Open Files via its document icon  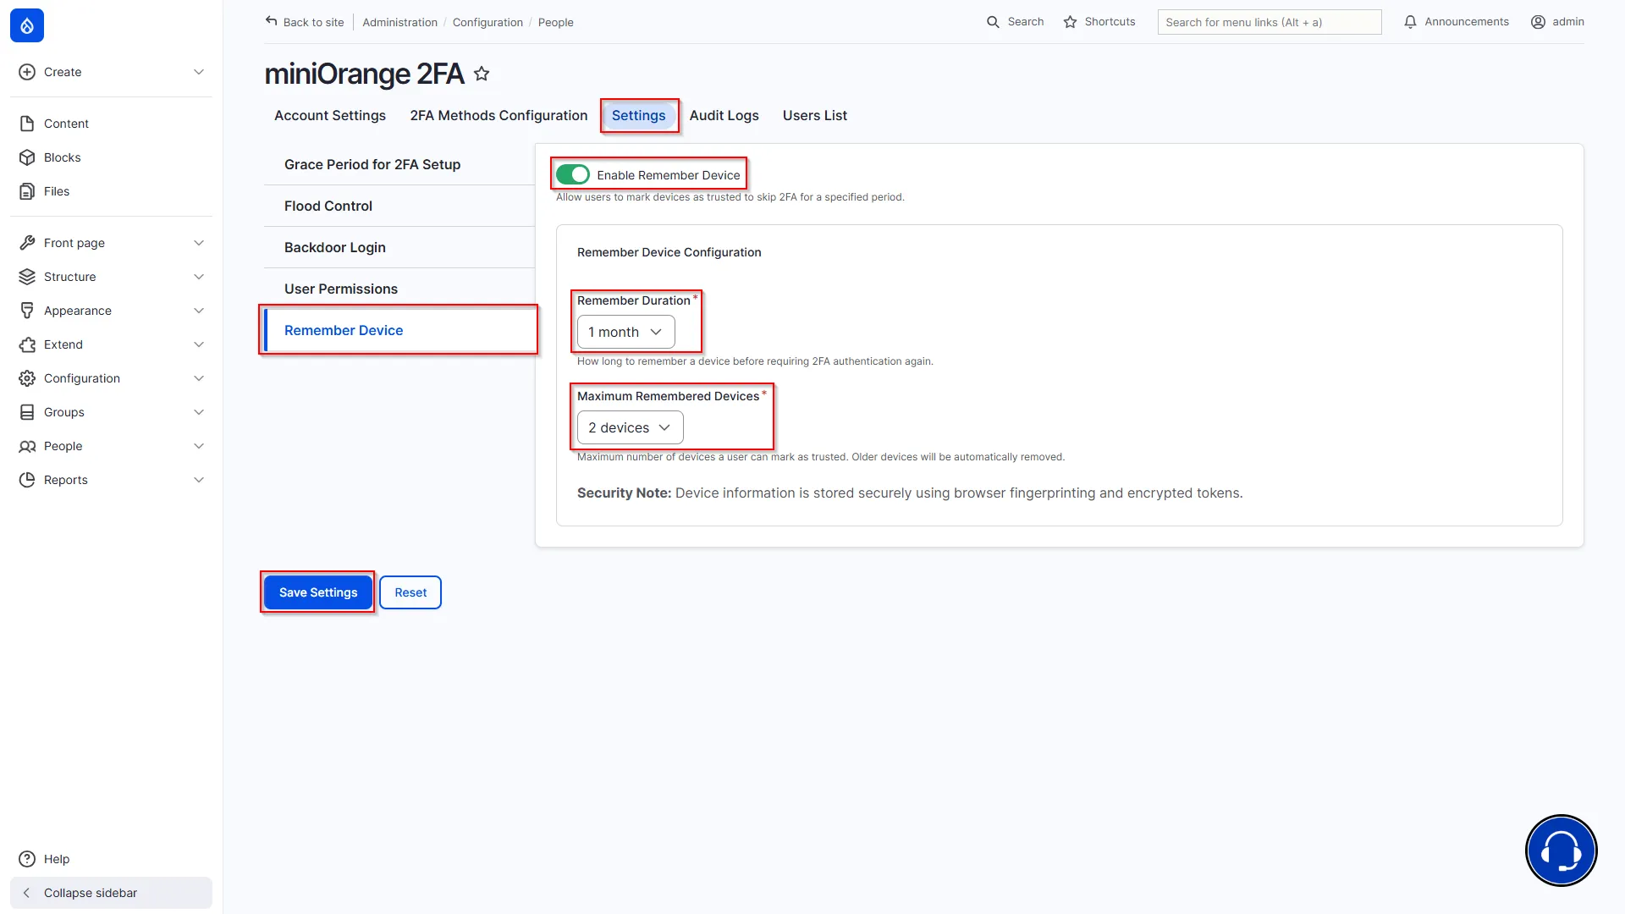click(x=27, y=191)
